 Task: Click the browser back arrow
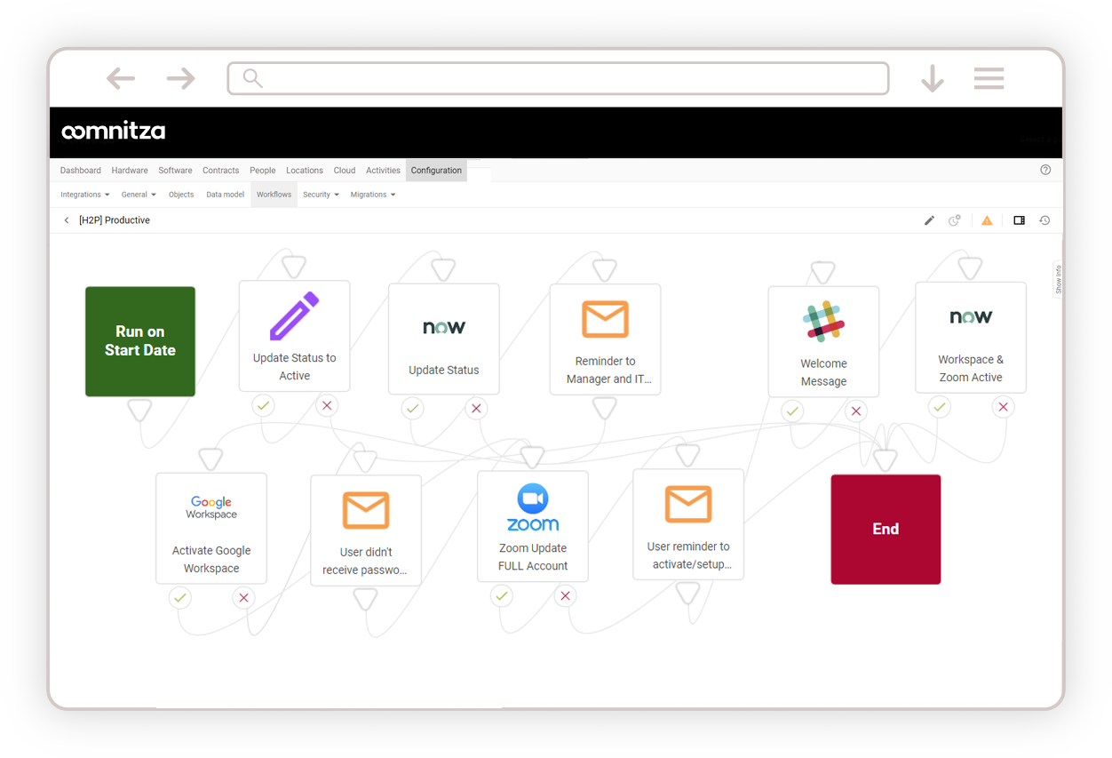click(121, 78)
